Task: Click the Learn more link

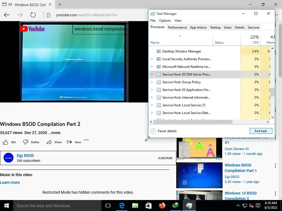Action: point(10,182)
